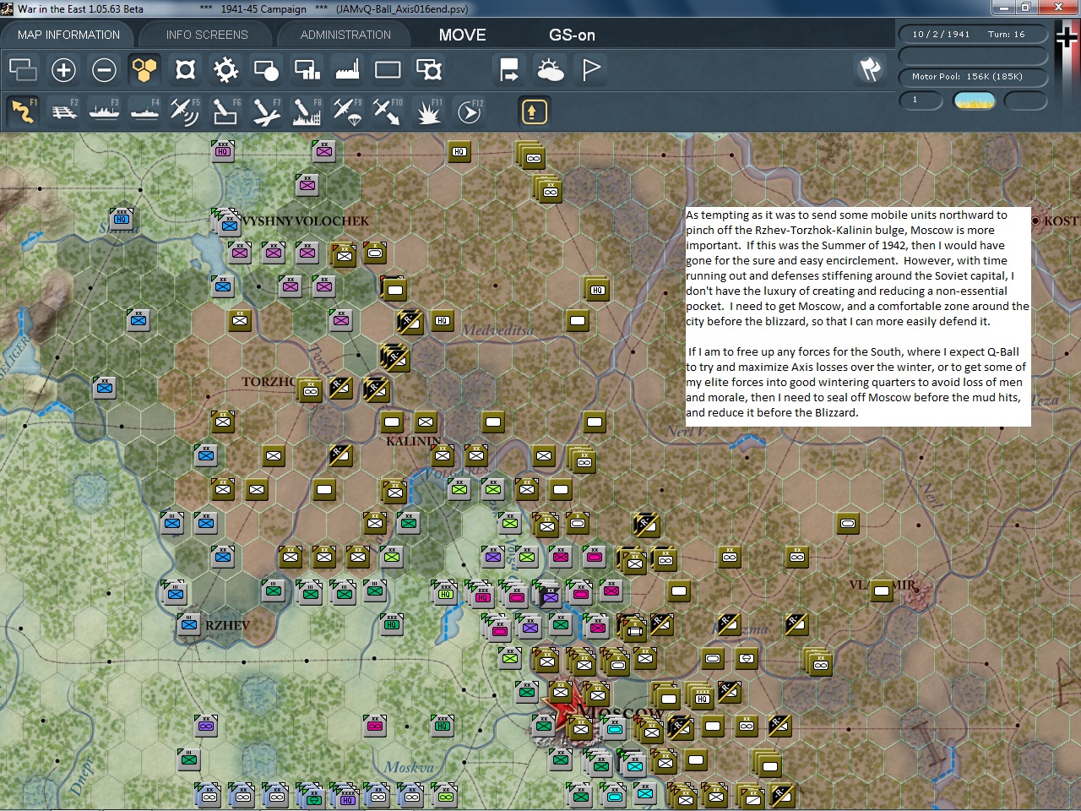Image resolution: width=1081 pixels, height=811 pixels.
Task: Click the Axis iron cross emblem
Action: 1067,39
